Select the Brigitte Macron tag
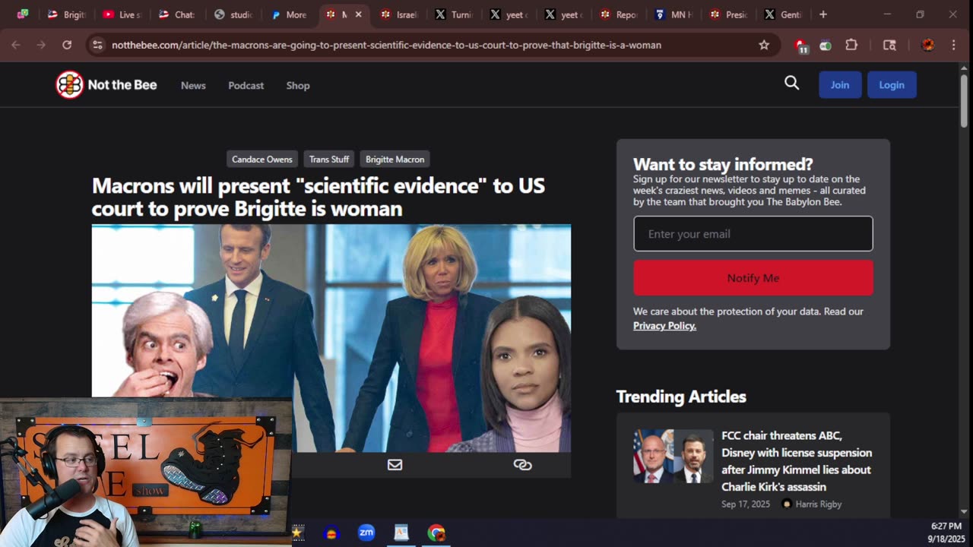 [x=395, y=159]
